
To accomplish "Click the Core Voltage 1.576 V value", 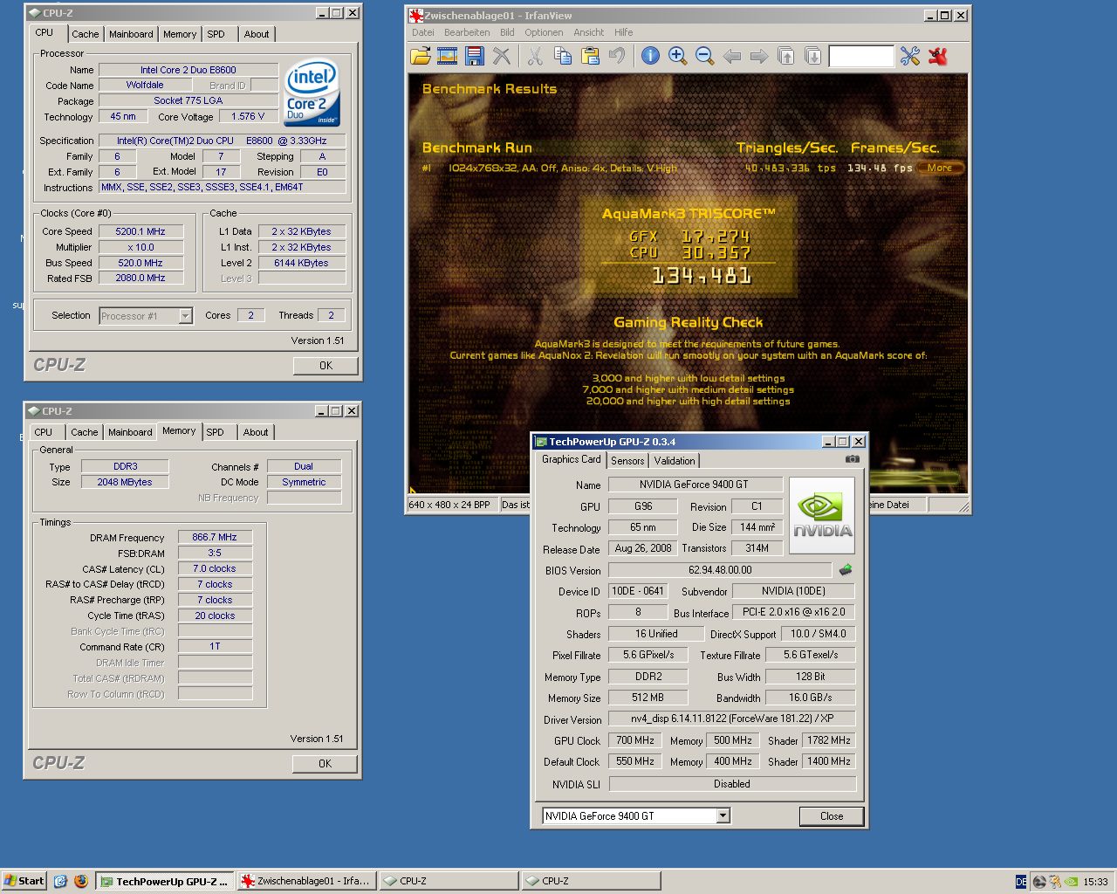I will pyautogui.click(x=248, y=116).
